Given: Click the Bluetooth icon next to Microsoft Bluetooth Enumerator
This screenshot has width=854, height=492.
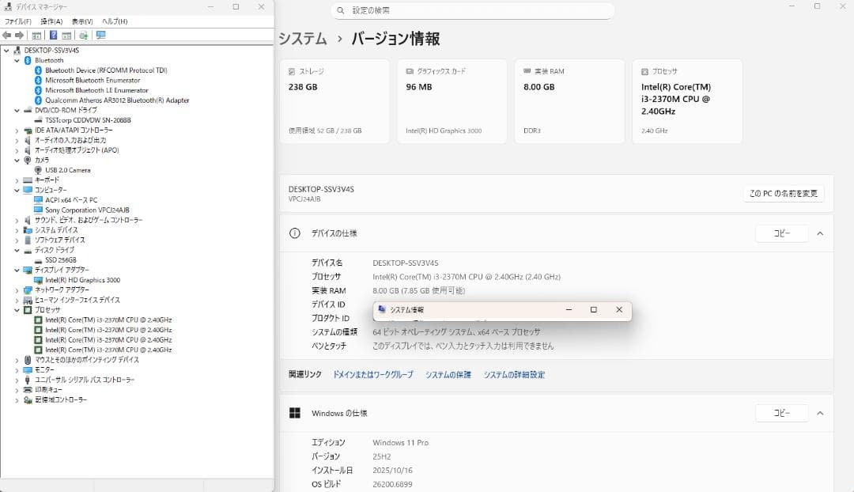Looking at the screenshot, I should tap(37, 80).
